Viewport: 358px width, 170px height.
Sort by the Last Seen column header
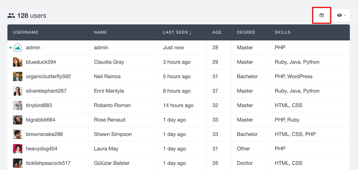(175, 32)
